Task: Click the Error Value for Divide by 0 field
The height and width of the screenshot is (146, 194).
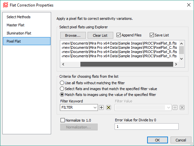Action: point(146,126)
